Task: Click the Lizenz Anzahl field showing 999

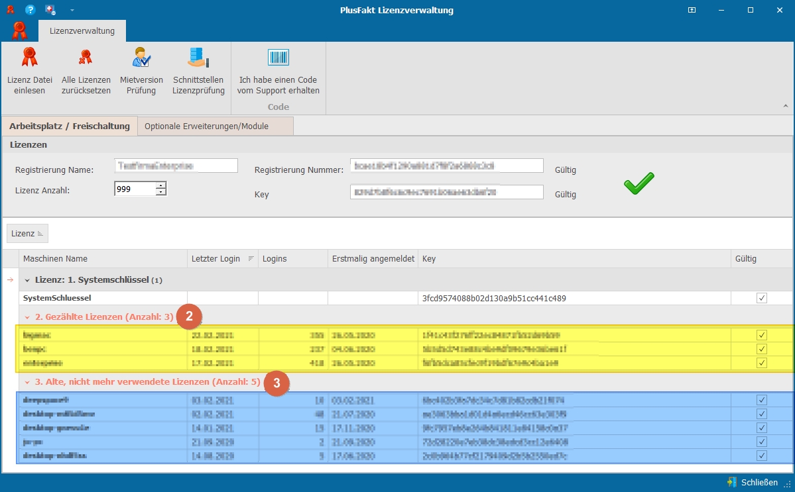Action: pos(135,189)
